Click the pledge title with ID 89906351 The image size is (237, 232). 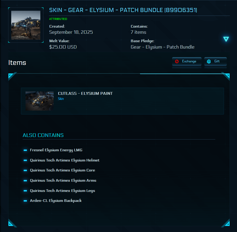click(123, 10)
